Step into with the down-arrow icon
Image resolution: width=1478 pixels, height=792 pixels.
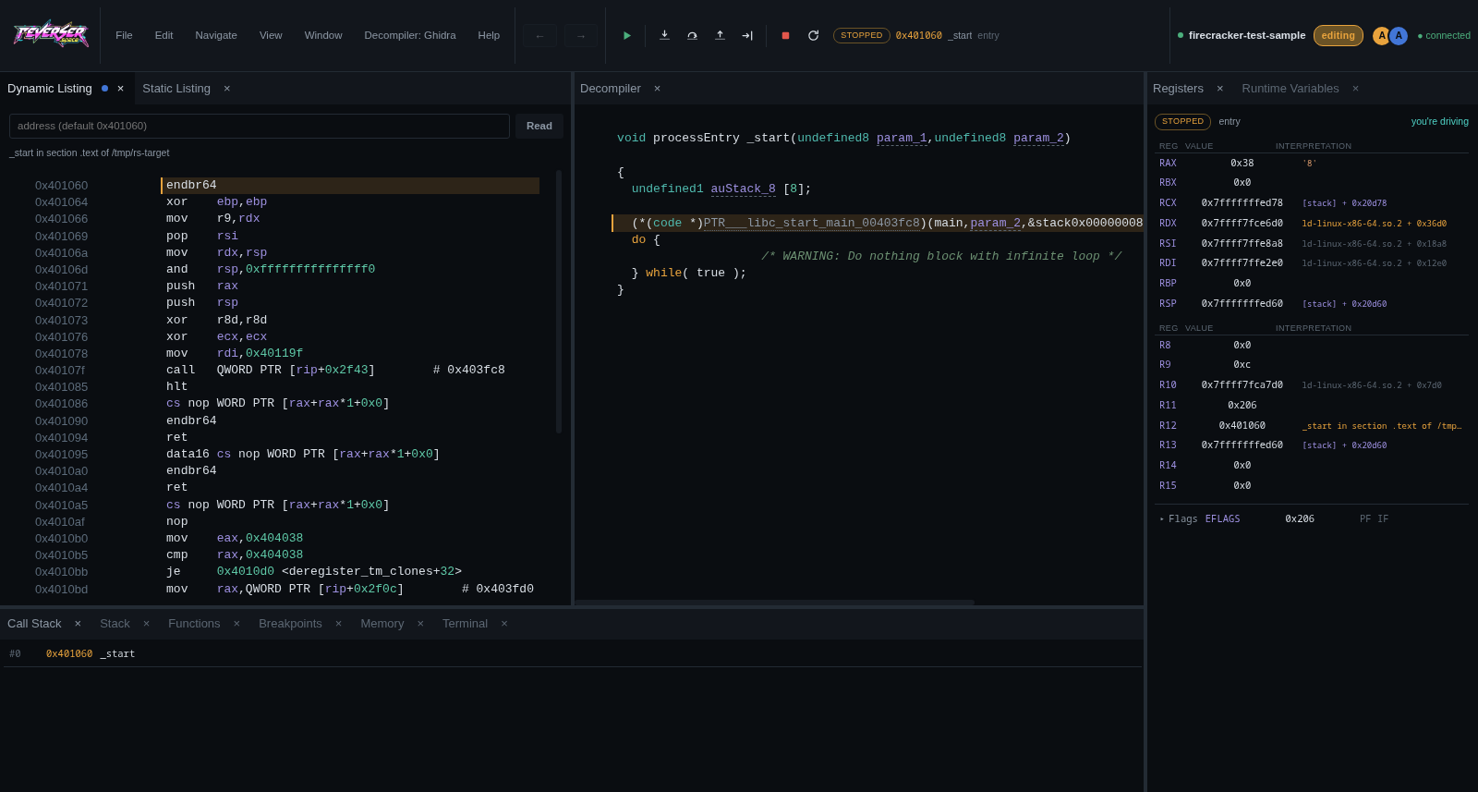664,36
